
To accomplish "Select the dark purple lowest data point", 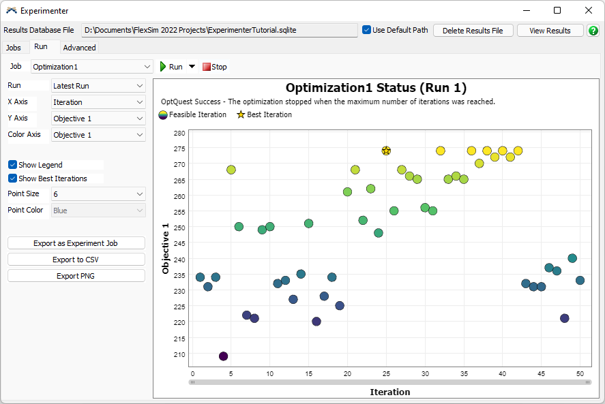I will [223, 356].
